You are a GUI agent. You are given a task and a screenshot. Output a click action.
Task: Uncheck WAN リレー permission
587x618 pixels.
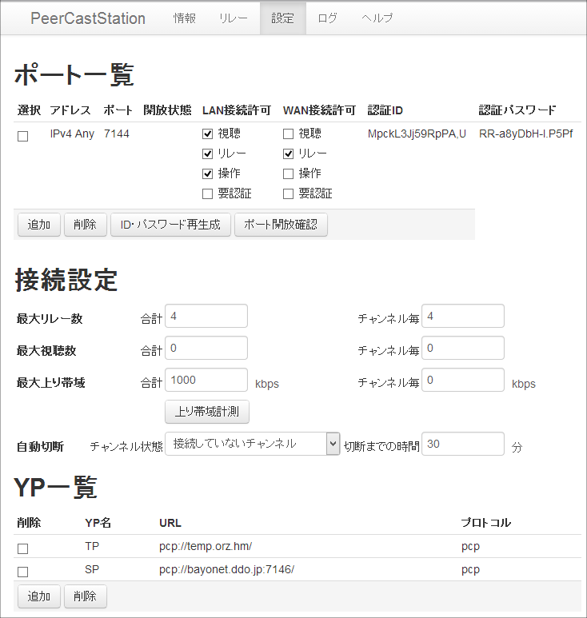click(288, 154)
